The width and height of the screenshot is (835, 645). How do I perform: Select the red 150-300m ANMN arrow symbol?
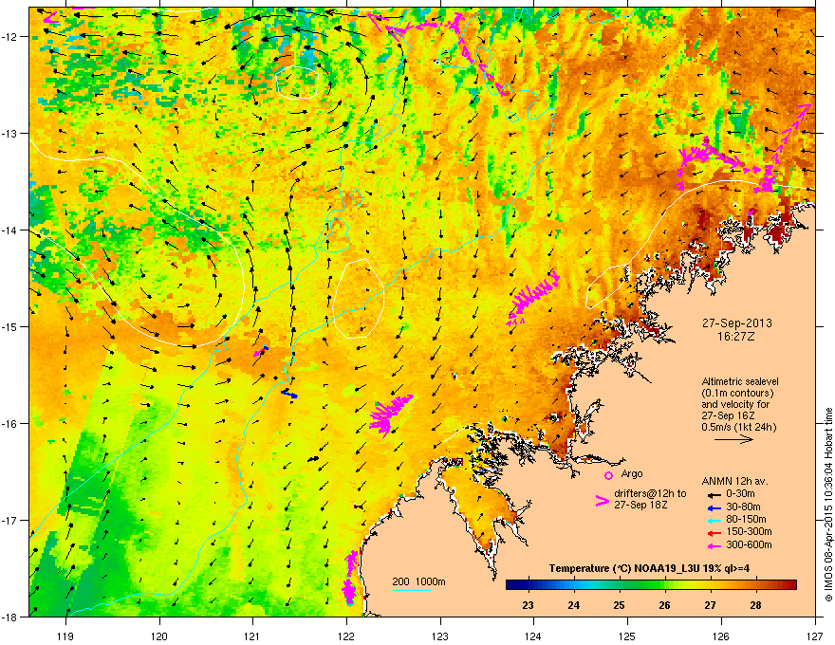(x=714, y=532)
